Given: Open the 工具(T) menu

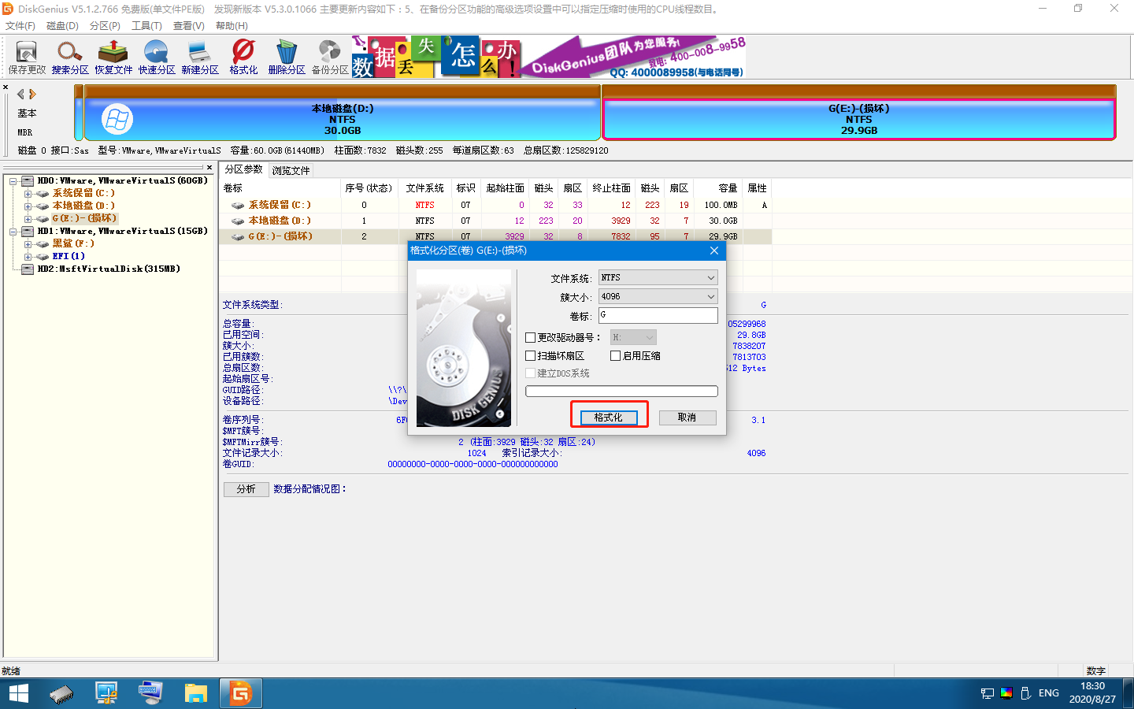Looking at the screenshot, I should pos(146,26).
